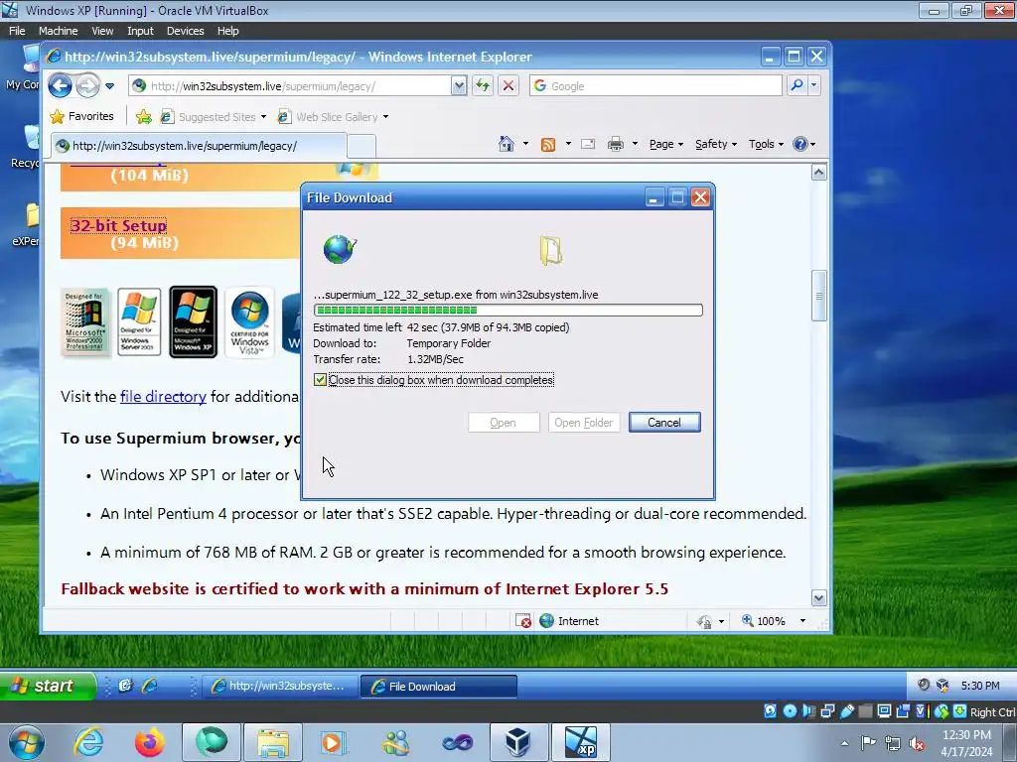
Task: Open the Page menu dropdown
Action: [666, 144]
